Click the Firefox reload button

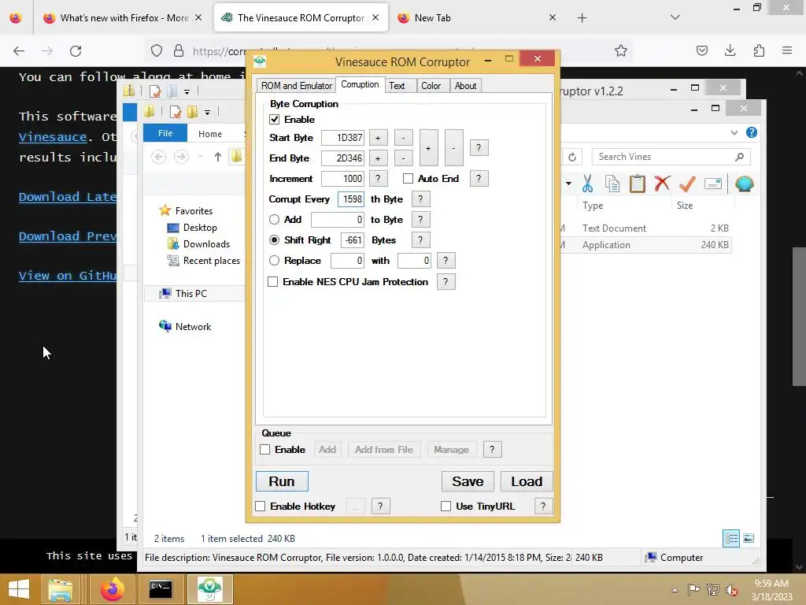(76, 51)
